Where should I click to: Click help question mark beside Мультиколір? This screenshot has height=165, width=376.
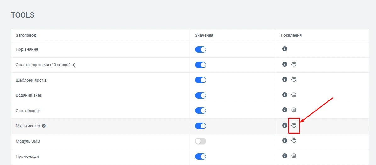point(44,126)
